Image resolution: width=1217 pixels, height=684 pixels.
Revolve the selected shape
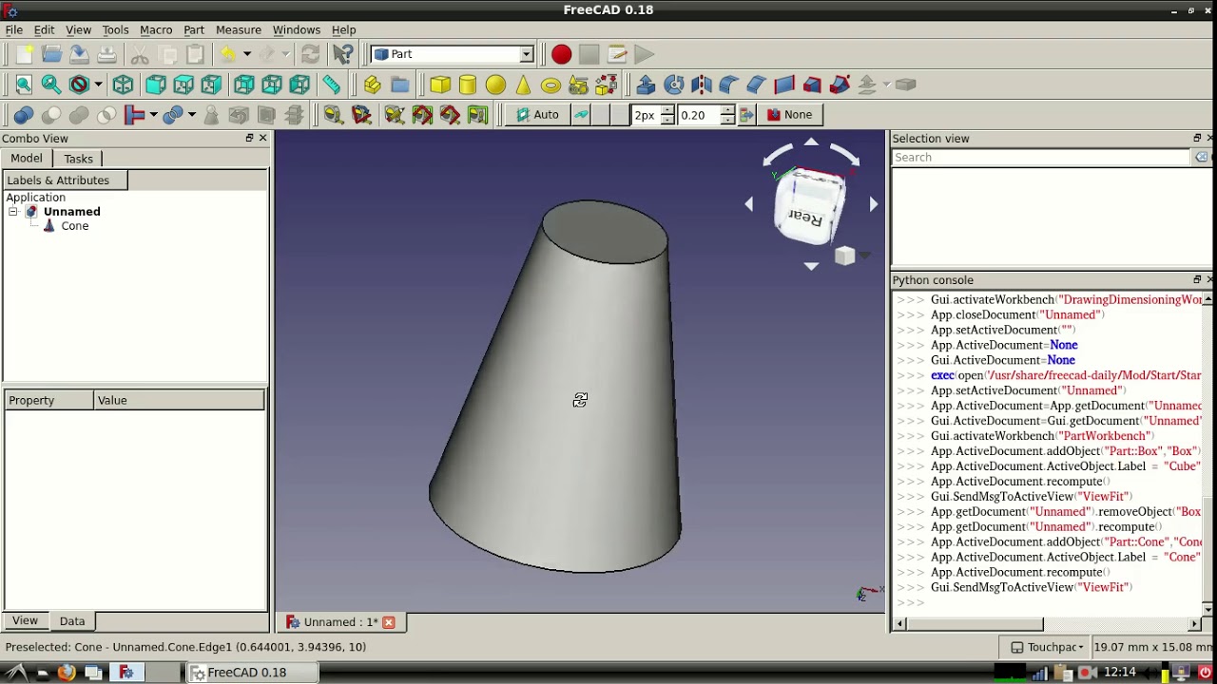coord(674,85)
